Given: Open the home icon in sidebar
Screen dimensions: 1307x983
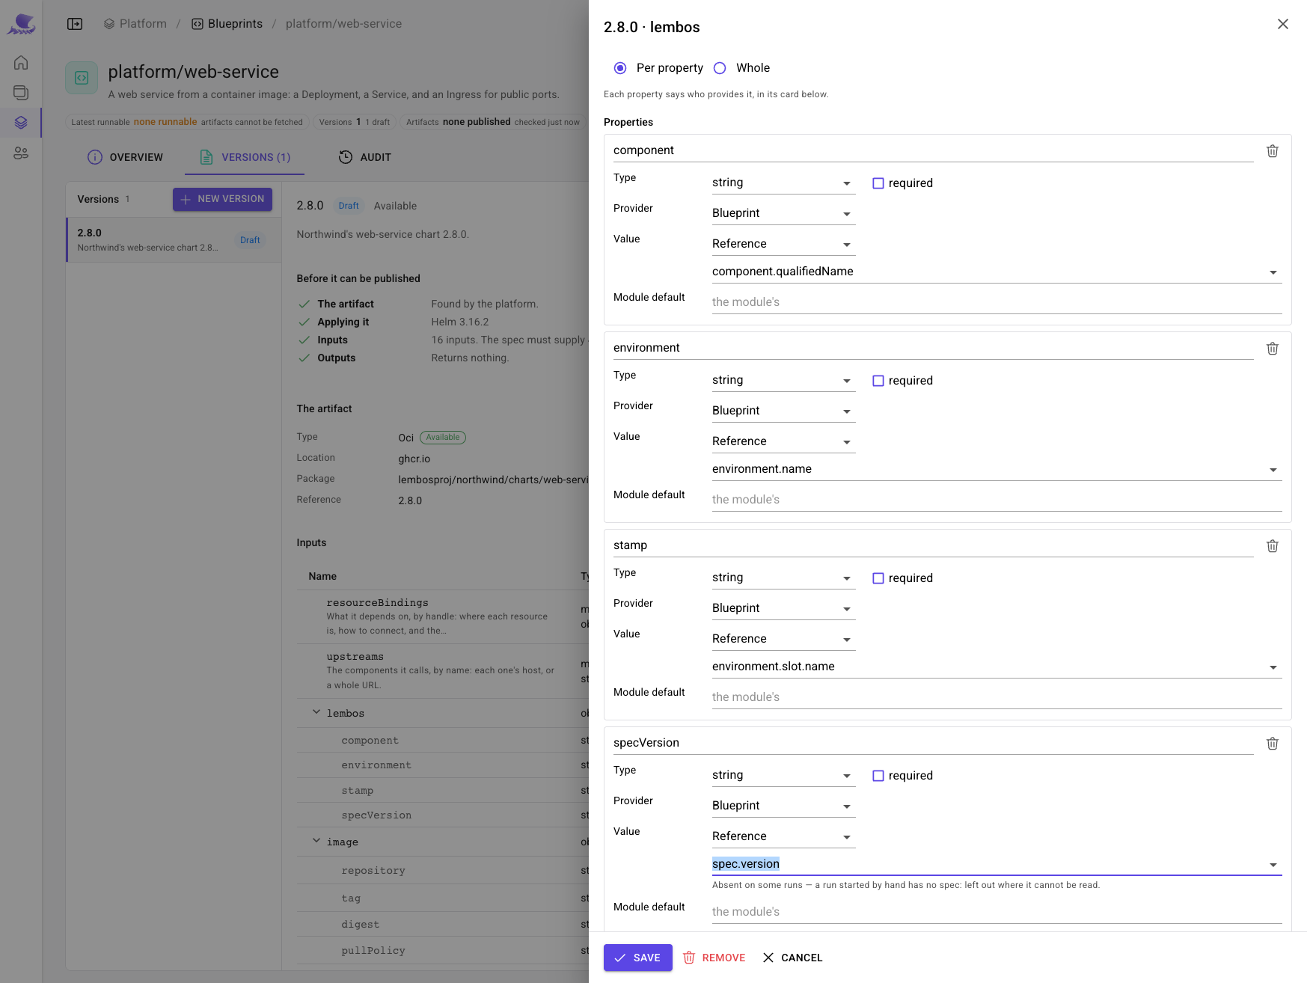Looking at the screenshot, I should pos(21,63).
